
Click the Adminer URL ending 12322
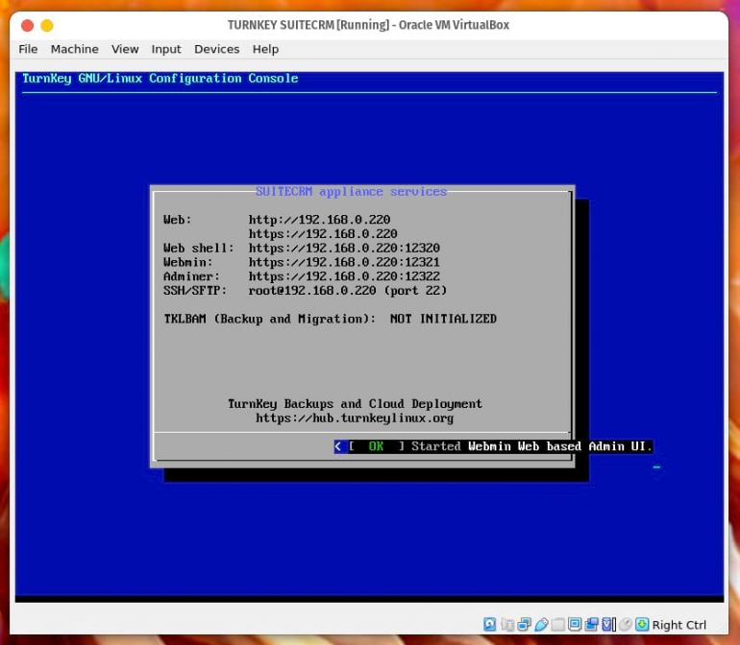pyautogui.click(x=344, y=276)
